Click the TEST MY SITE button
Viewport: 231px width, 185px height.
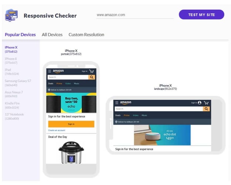pyautogui.click(x=201, y=14)
